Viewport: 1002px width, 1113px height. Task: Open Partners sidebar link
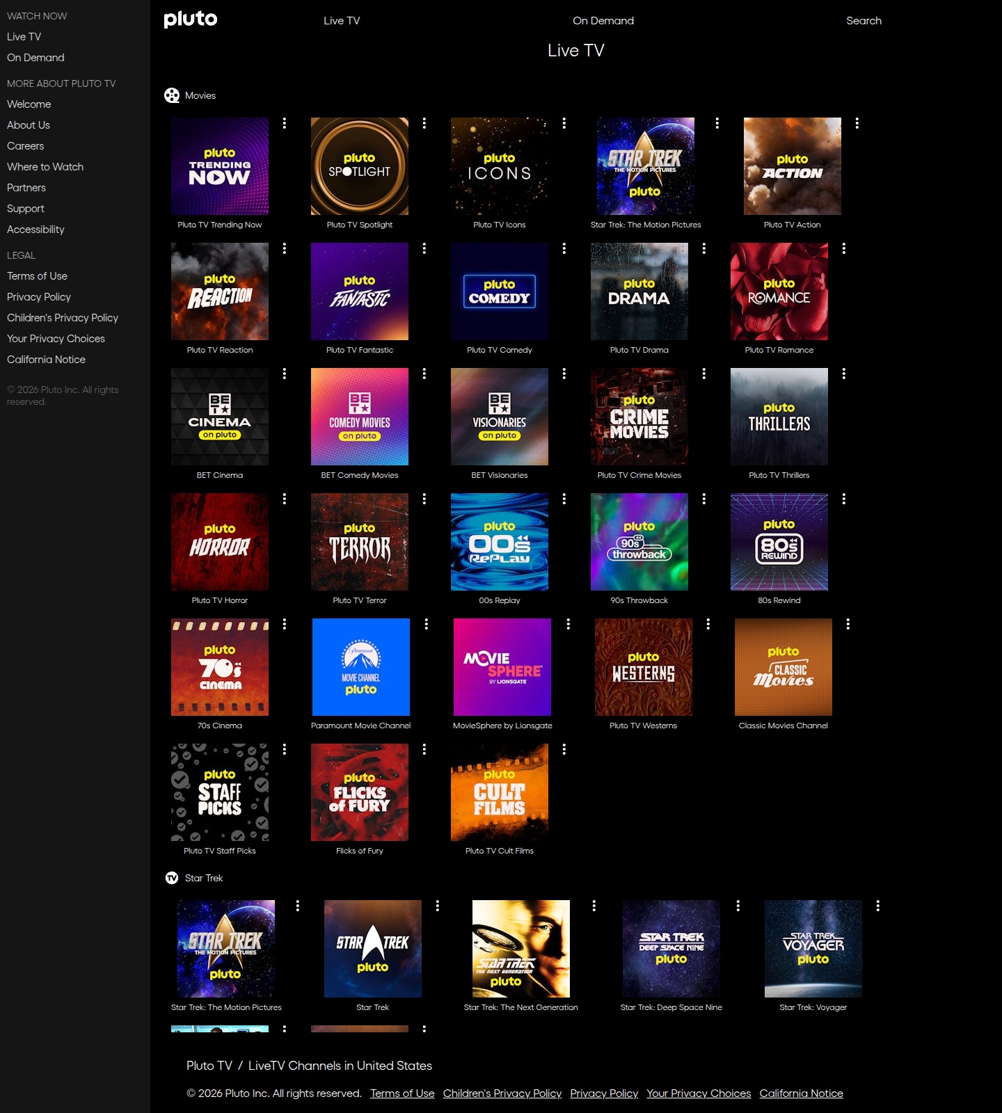coord(26,188)
